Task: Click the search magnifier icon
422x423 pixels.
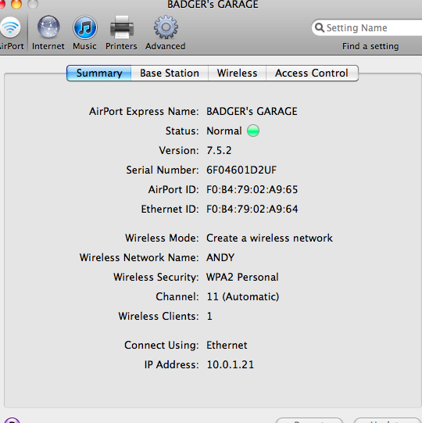Action: click(x=320, y=27)
